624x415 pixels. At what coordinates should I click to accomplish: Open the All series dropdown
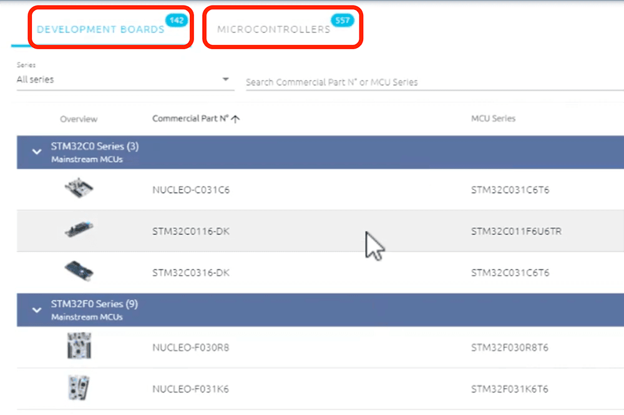click(125, 80)
